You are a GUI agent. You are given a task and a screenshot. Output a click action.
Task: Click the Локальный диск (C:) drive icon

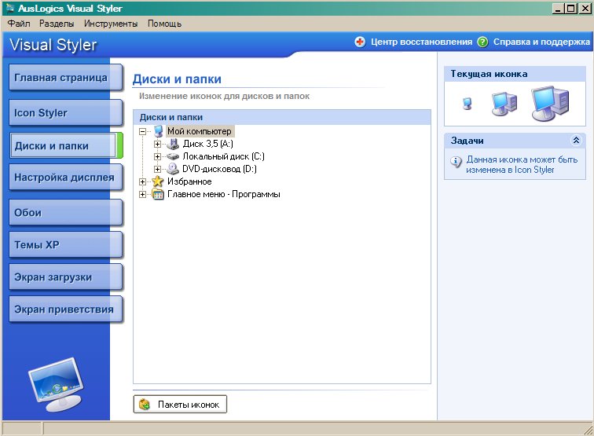click(173, 156)
